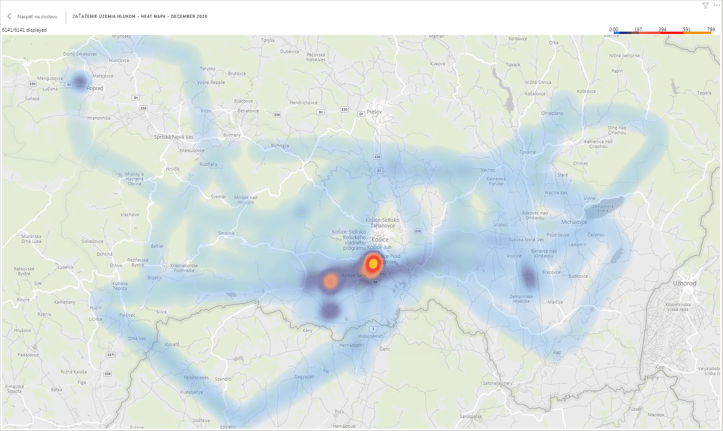
Task: Click the E58 road shield near Košice
Action: tap(418, 231)
